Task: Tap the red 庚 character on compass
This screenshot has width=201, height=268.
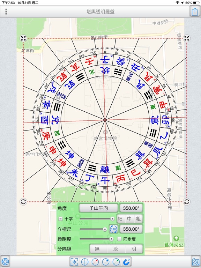Action: pos(46,135)
